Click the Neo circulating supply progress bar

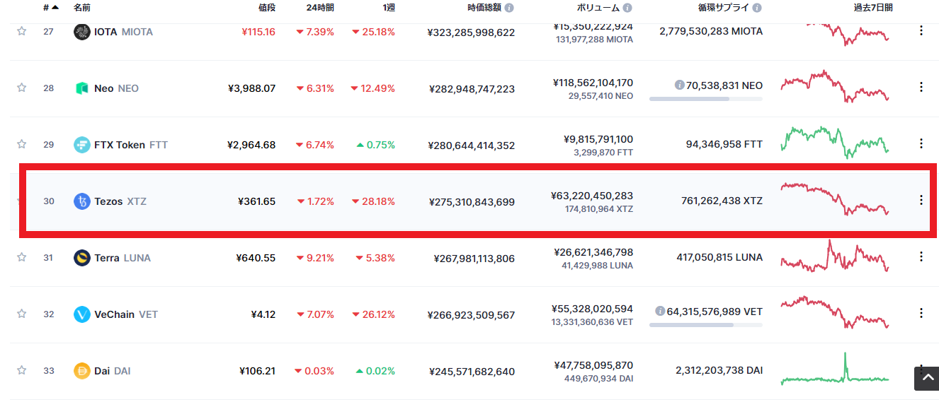pos(706,99)
